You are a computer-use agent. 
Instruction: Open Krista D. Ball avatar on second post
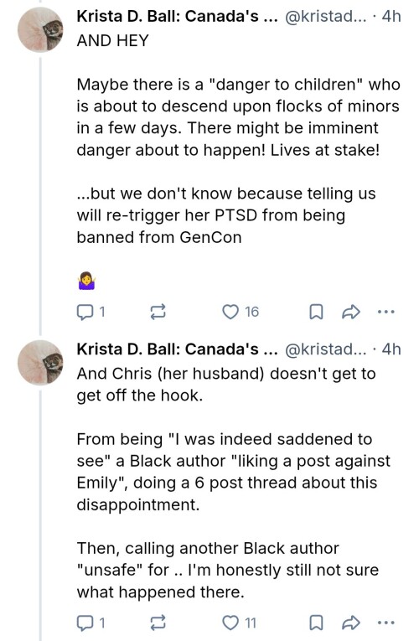point(40,363)
